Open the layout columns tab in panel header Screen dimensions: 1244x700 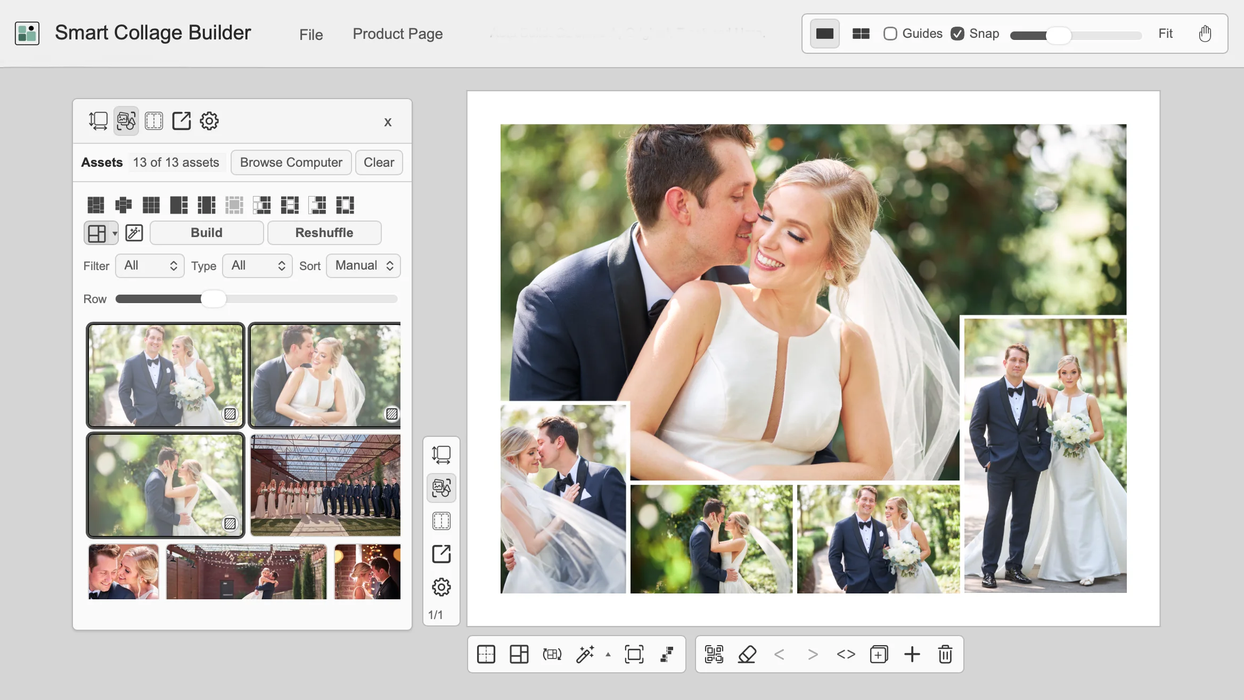click(154, 121)
